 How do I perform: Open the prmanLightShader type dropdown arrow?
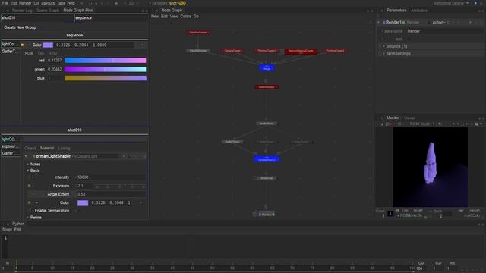coord(123,156)
